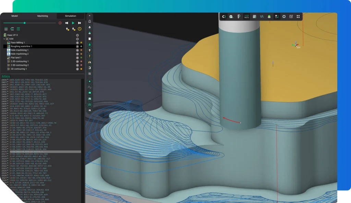351x203 pixels.
Task: Click the indented list icon with arrow
Action: tap(12, 29)
